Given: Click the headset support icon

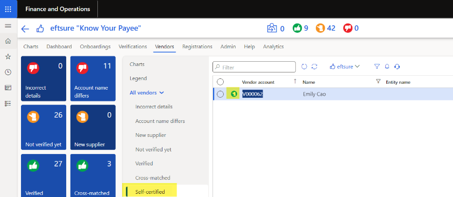Looking at the screenshot, I should (x=397, y=67).
